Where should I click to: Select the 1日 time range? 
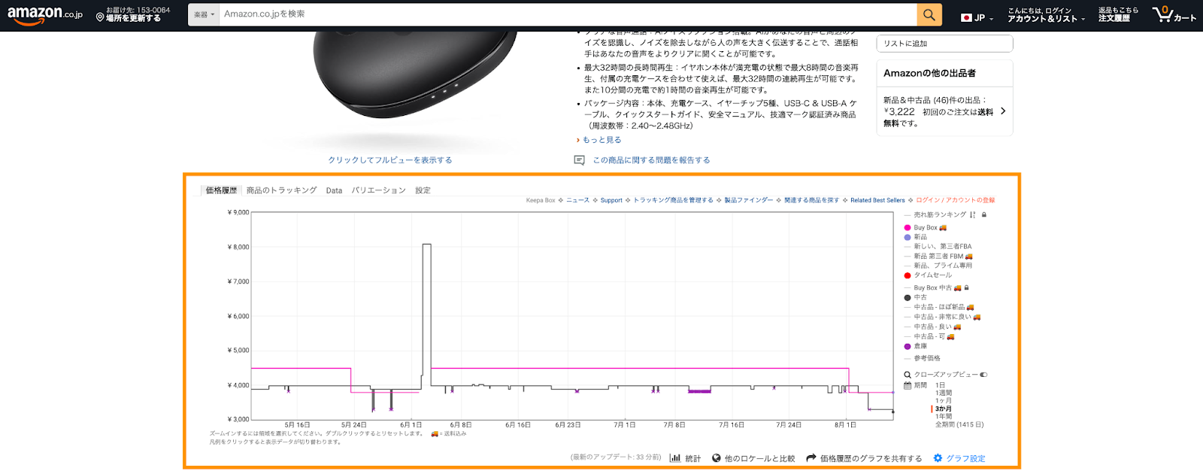(940, 385)
